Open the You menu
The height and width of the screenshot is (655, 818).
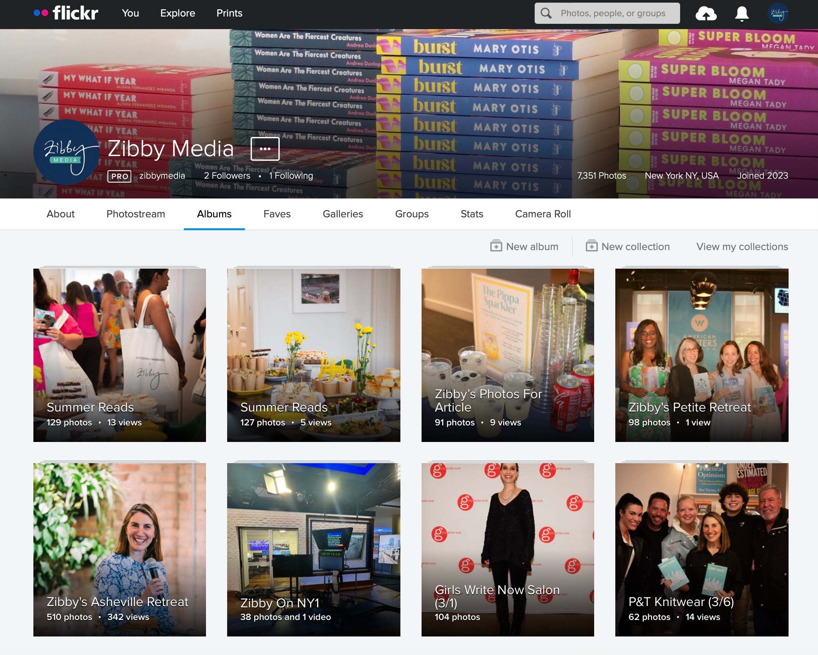(x=131, y=13)
